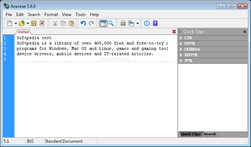The width and height of the screenshot is (251, 147).
Task: Print the document using printer icon
Action: click(x=123, y=23)
